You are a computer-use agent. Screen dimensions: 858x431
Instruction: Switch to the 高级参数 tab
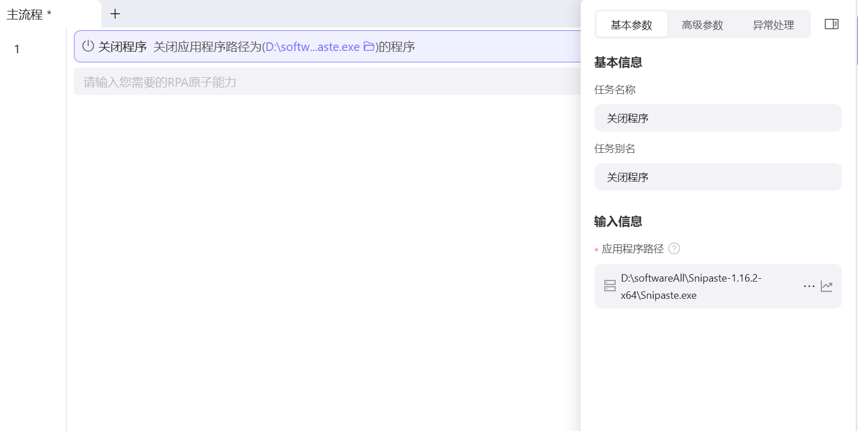coord(702,25)
